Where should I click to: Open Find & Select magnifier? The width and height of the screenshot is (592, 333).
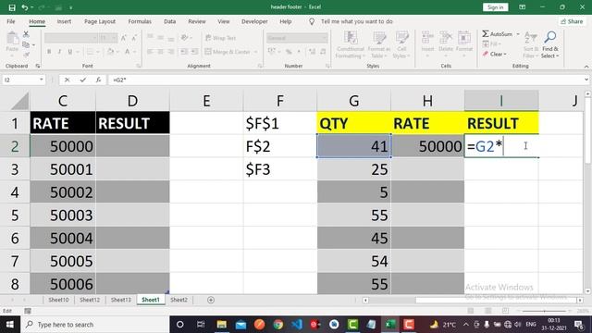pos(550,37)
